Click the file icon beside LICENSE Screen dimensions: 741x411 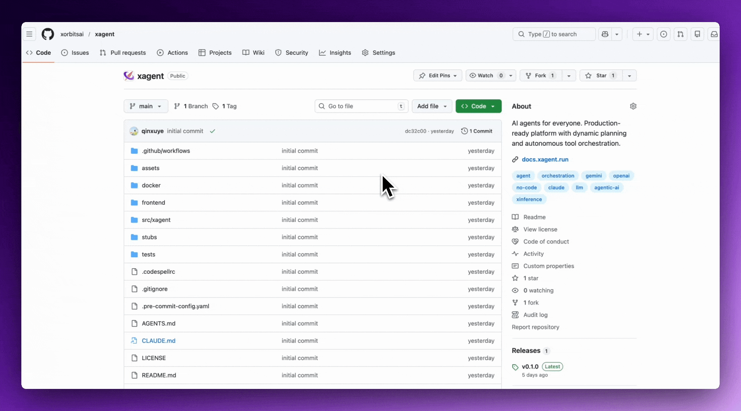coord(134,358)
